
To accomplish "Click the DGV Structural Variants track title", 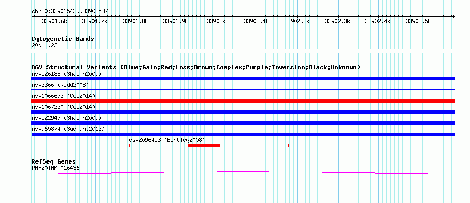I will tap(196, 67).
